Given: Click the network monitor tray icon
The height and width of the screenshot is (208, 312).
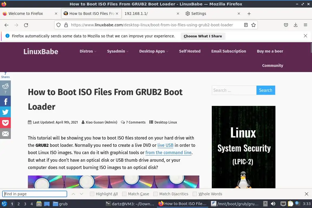Looking at the screenshot, I should coord(283,204).
